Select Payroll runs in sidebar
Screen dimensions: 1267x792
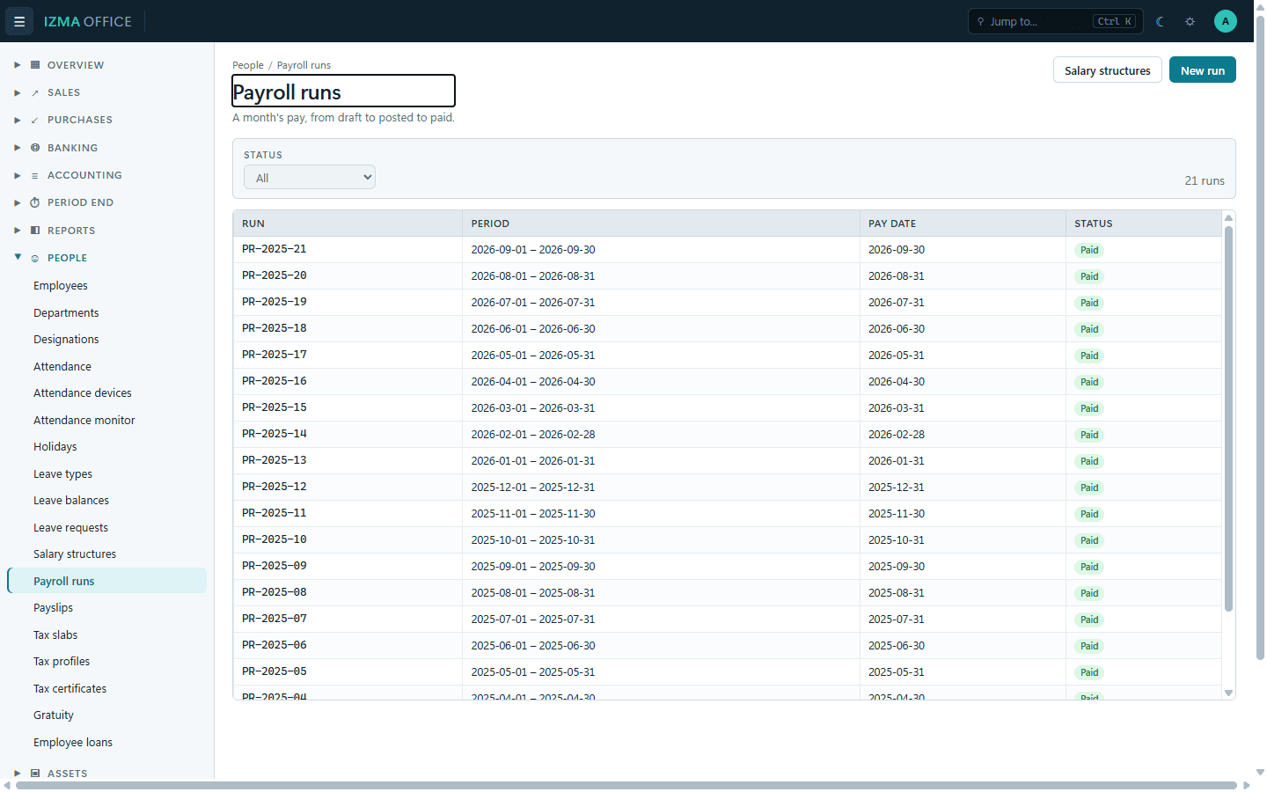tap(106, 582)
